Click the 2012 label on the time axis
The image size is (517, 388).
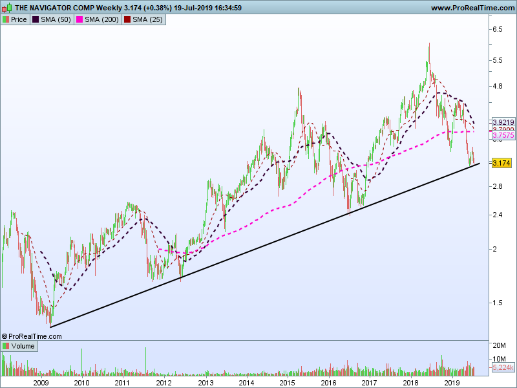tap(164, 383)
